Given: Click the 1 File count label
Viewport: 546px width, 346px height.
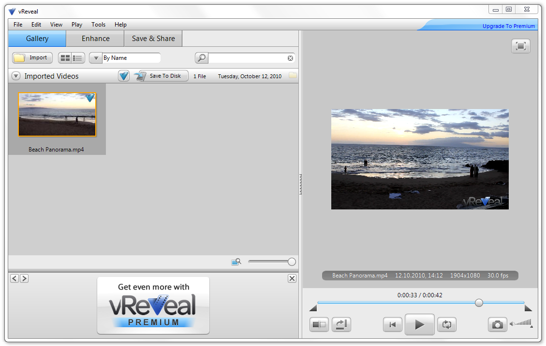Looking at the screenshot, I should point(200,76).
